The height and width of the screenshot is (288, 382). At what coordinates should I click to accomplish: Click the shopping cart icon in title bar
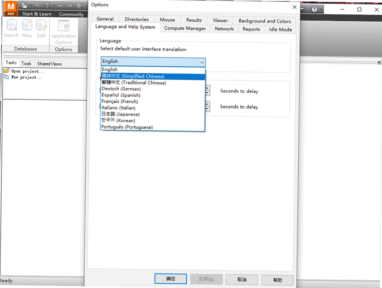[x=302, y=9]
